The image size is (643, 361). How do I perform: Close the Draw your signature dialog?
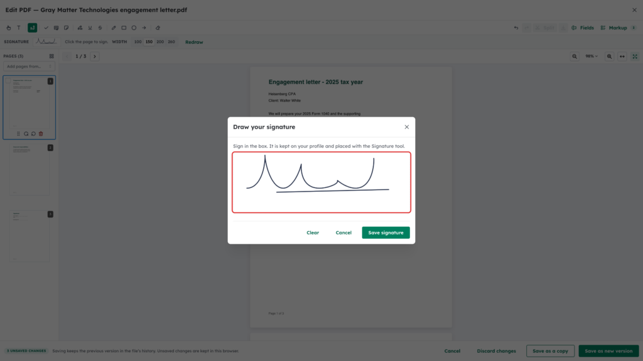(407, 127)
